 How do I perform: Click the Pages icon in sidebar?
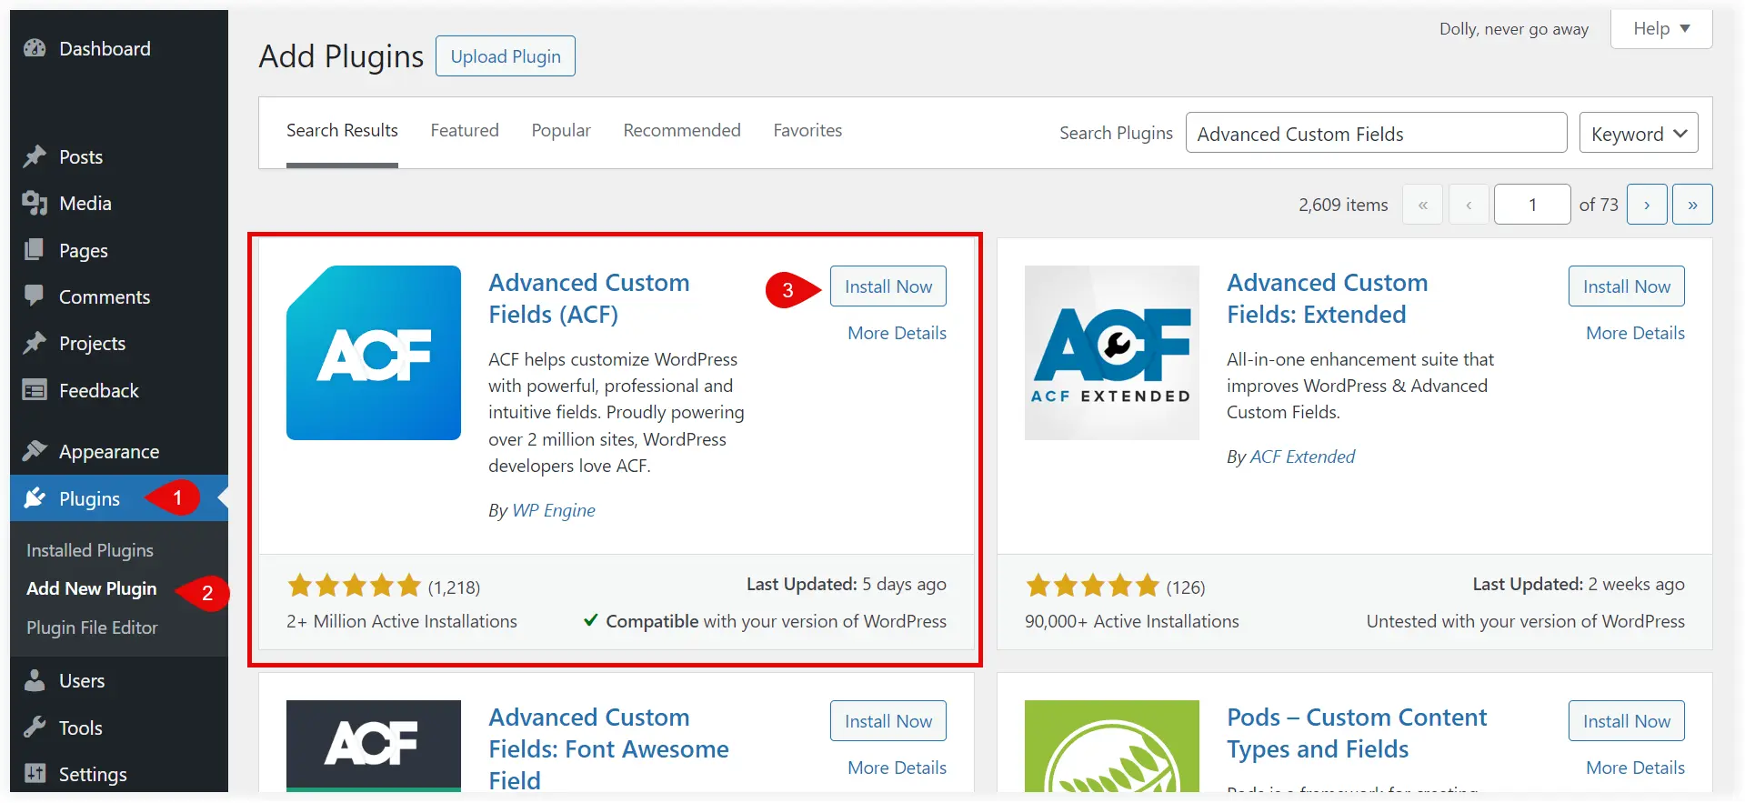point(35,250)
